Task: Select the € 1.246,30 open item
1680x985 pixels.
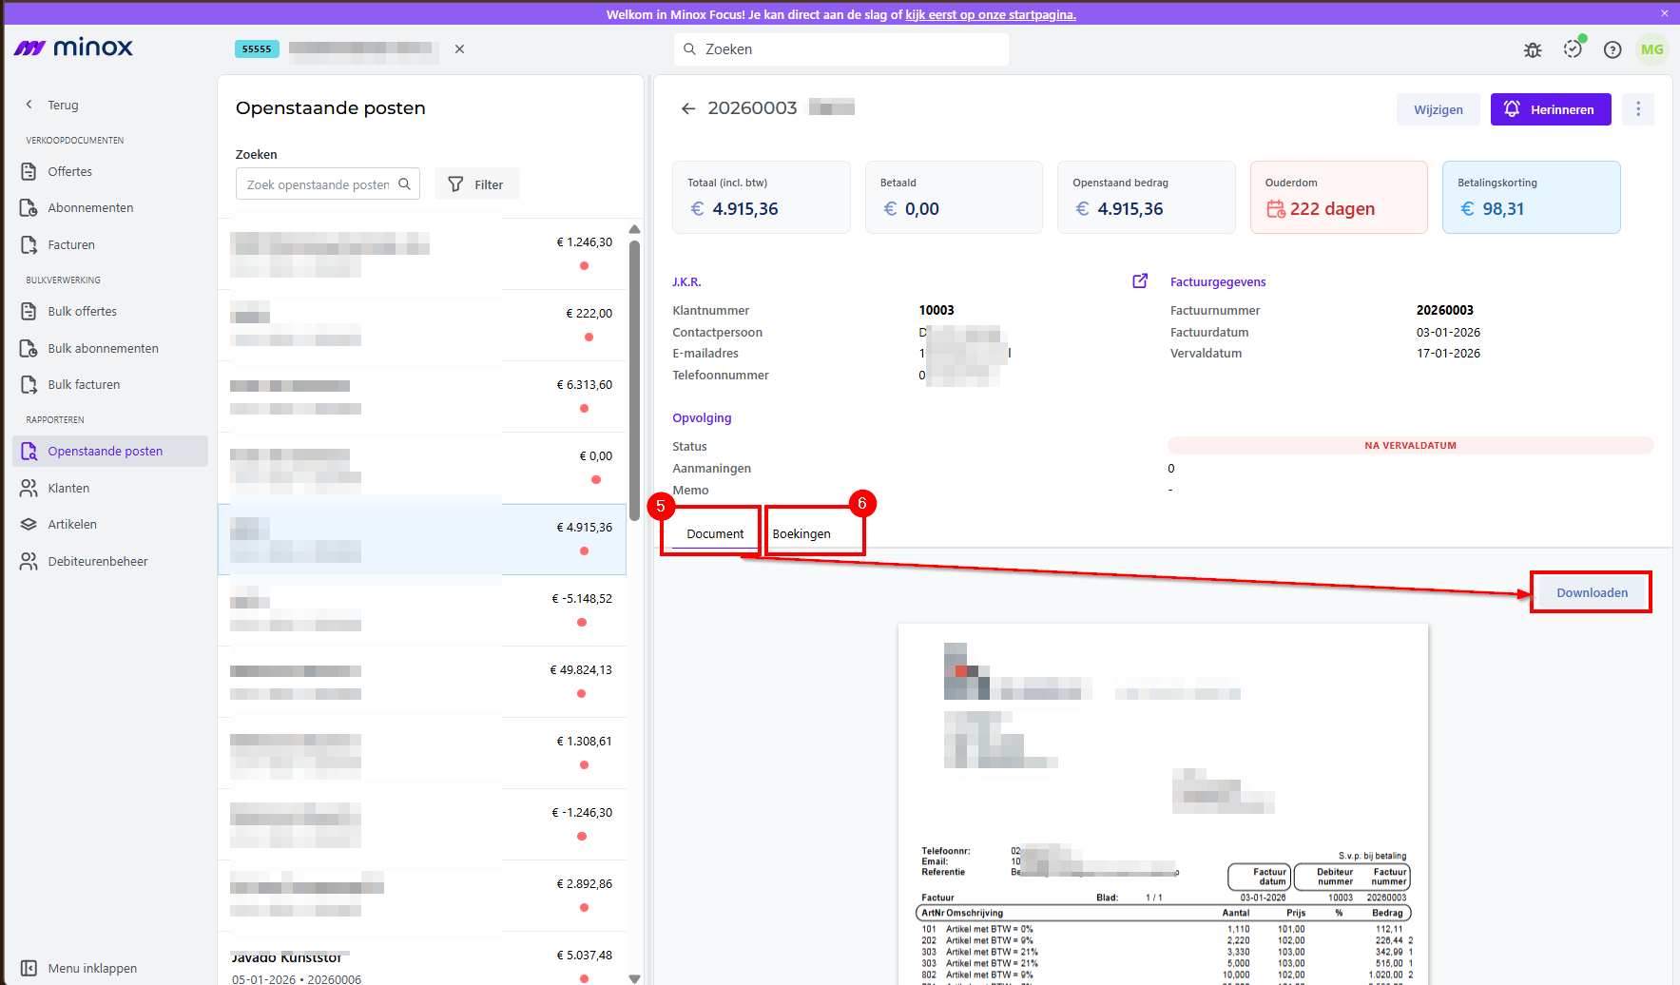Action: [422, 254]
